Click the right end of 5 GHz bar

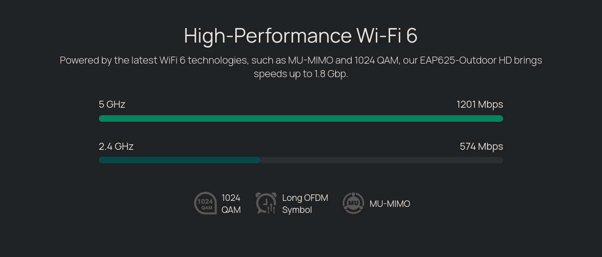(x=500, y=118)
